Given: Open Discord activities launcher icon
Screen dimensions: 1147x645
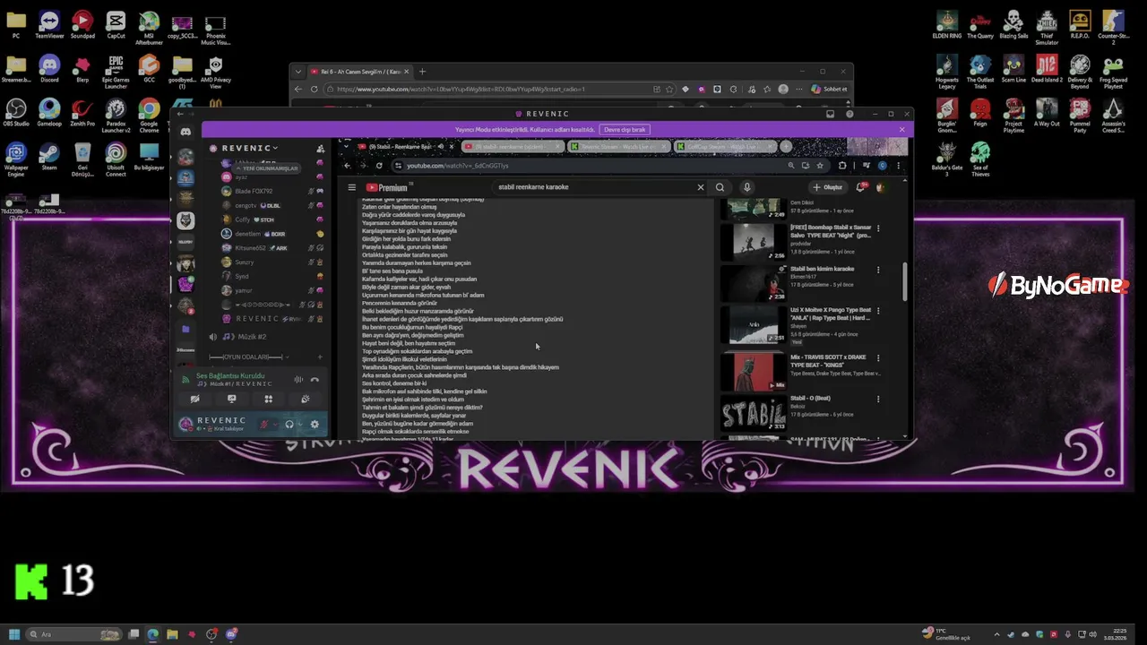Looking at the screenshot, I should (x=268, y=400).
